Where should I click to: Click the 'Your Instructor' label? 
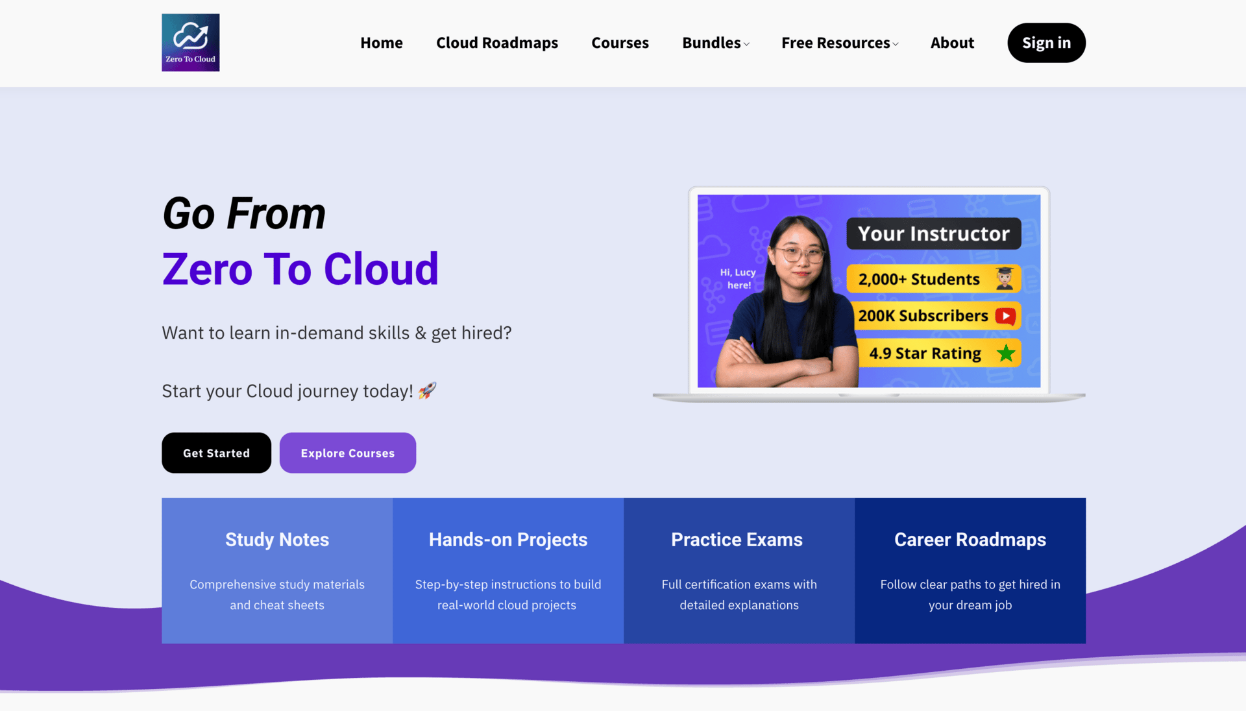(934, 234)
